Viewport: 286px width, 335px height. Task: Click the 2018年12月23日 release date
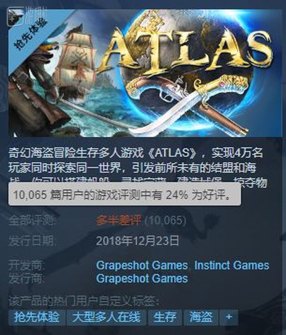tap(138, 241)
